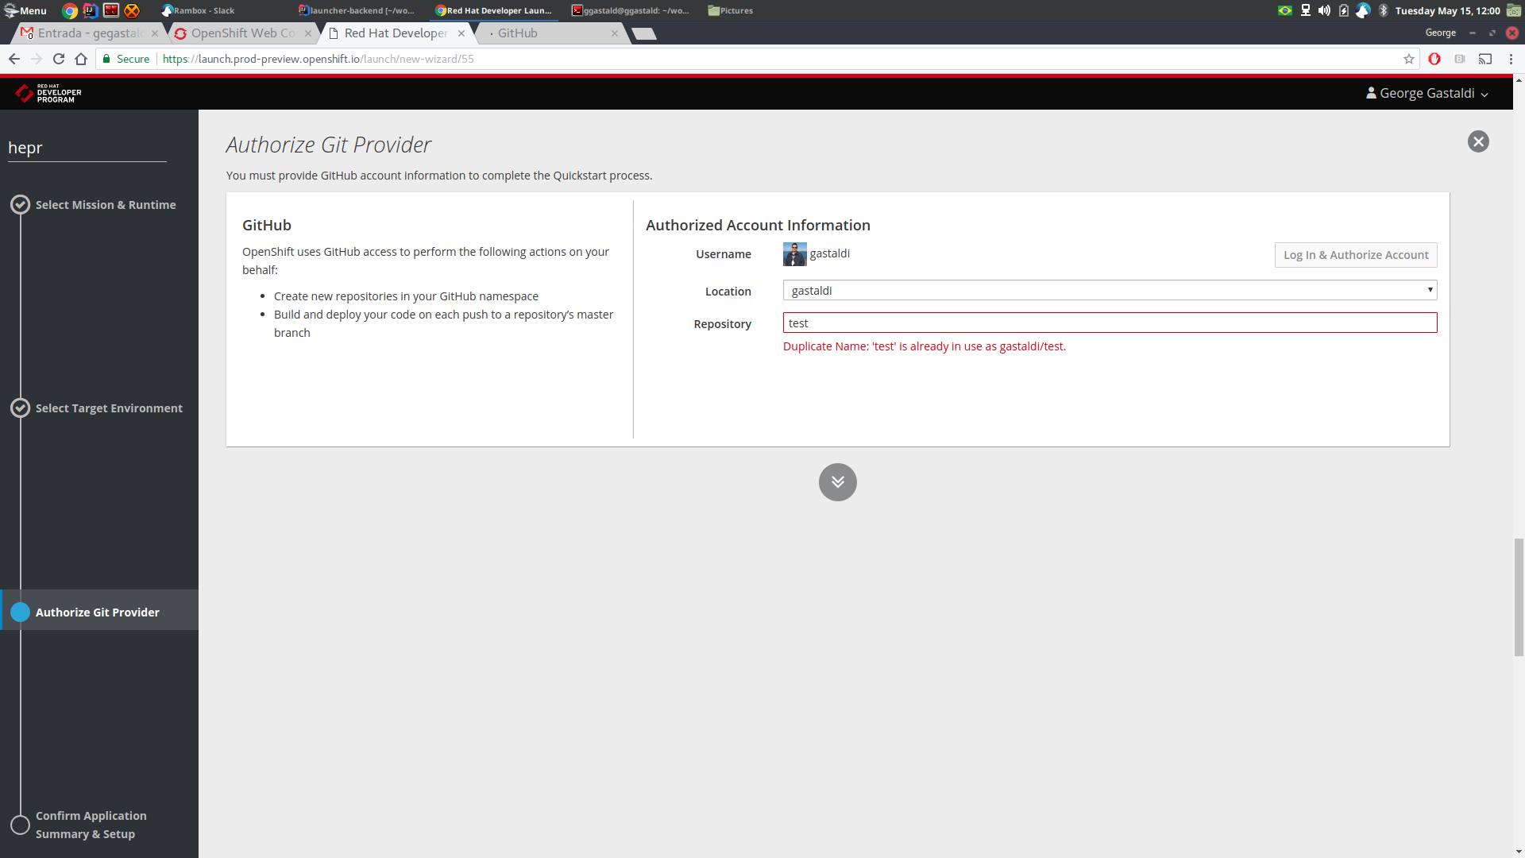Launch IntelliJ IDEA from the taskbar
Screen dimensions: 1525x858
[90, 10]
